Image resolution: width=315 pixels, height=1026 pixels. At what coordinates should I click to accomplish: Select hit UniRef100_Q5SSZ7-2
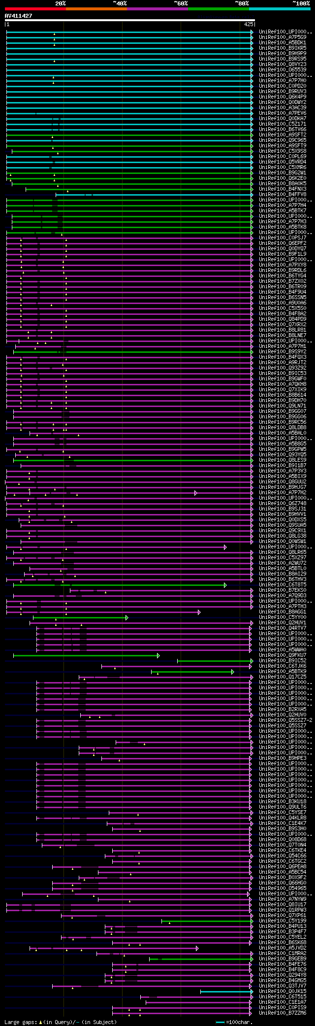[x=285, y=720]
